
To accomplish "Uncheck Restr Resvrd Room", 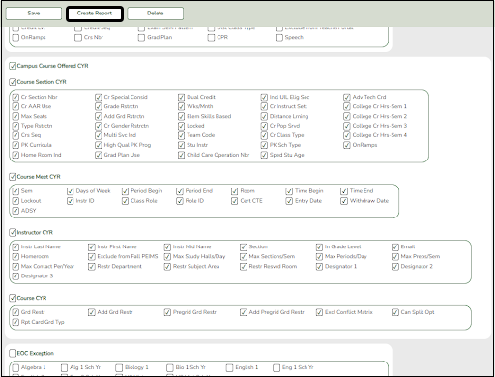I will (x=244, y=267).
